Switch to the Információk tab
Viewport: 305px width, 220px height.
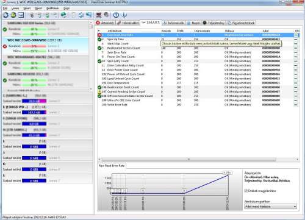click(174, 23)
